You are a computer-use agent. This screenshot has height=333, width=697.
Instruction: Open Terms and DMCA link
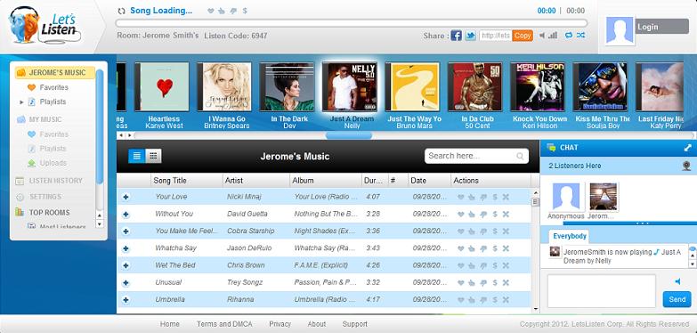click(x=224, y=324)
